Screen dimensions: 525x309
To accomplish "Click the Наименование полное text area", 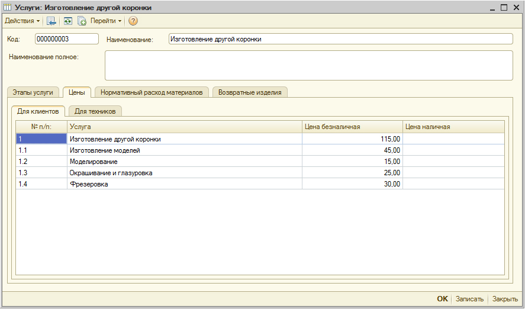I will click(x=308, y=65).
